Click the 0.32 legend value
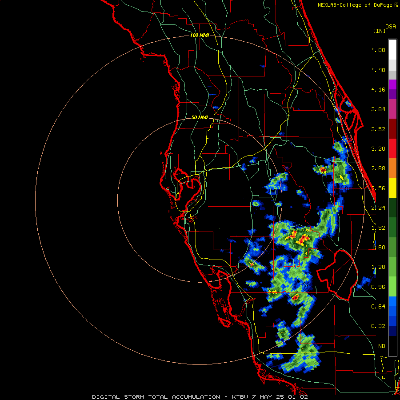 tap(378, 326)
